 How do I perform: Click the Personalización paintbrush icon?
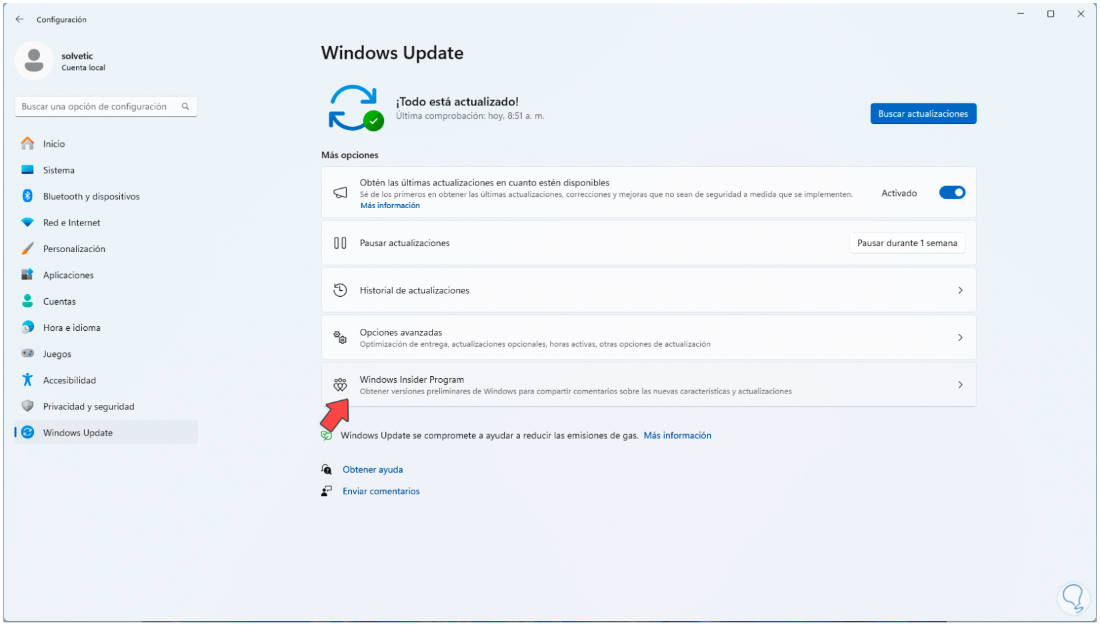[x=27, y=249]
